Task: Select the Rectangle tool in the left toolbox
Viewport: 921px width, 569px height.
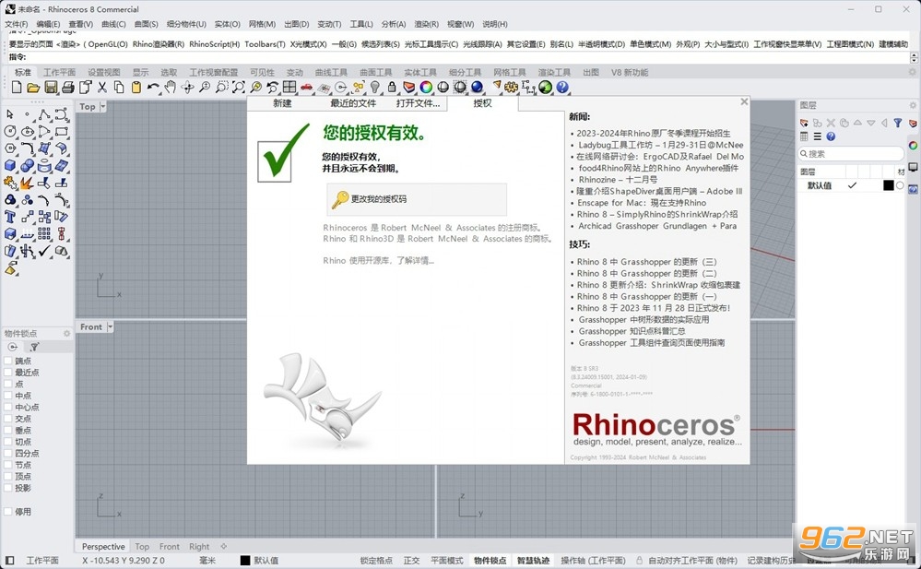Action: click(61, 131)
